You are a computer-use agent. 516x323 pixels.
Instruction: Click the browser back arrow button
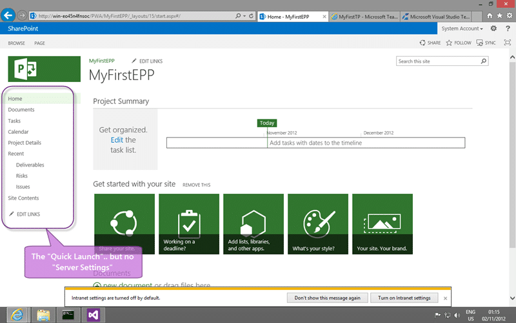[8, 15]
